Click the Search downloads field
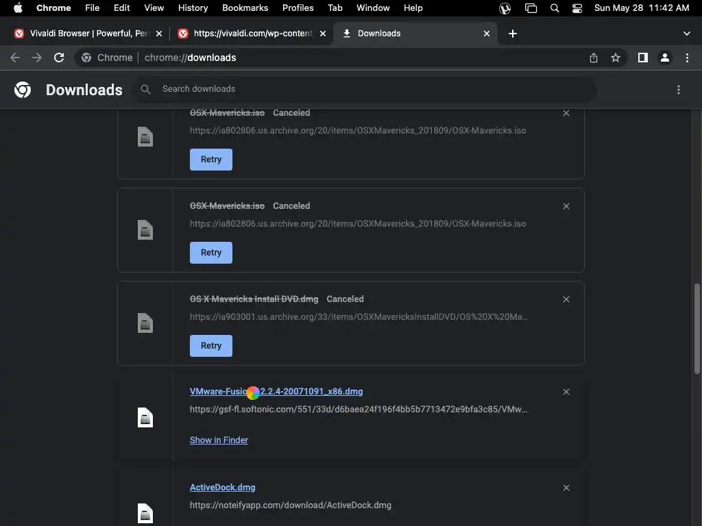 (363, 89)
